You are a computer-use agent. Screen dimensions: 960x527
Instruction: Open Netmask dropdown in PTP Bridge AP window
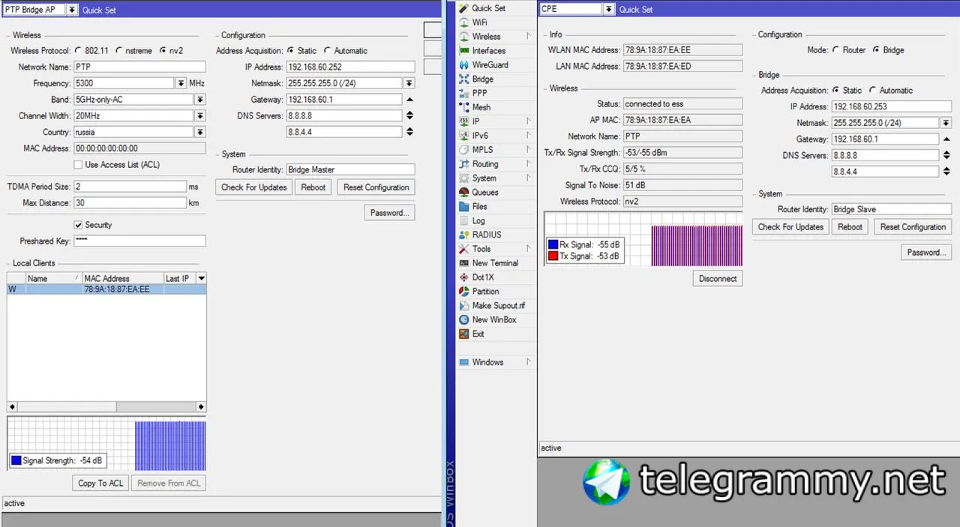pyautogui.click(x=409, y=83)
